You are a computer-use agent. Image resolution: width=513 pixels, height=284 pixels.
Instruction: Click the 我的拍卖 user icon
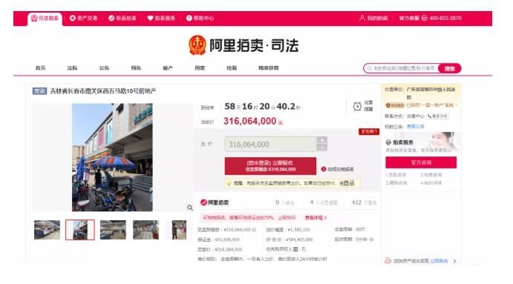point(362,18)
